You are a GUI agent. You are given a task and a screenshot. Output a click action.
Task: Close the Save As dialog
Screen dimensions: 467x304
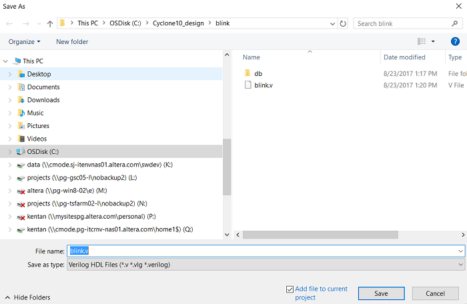459,6
